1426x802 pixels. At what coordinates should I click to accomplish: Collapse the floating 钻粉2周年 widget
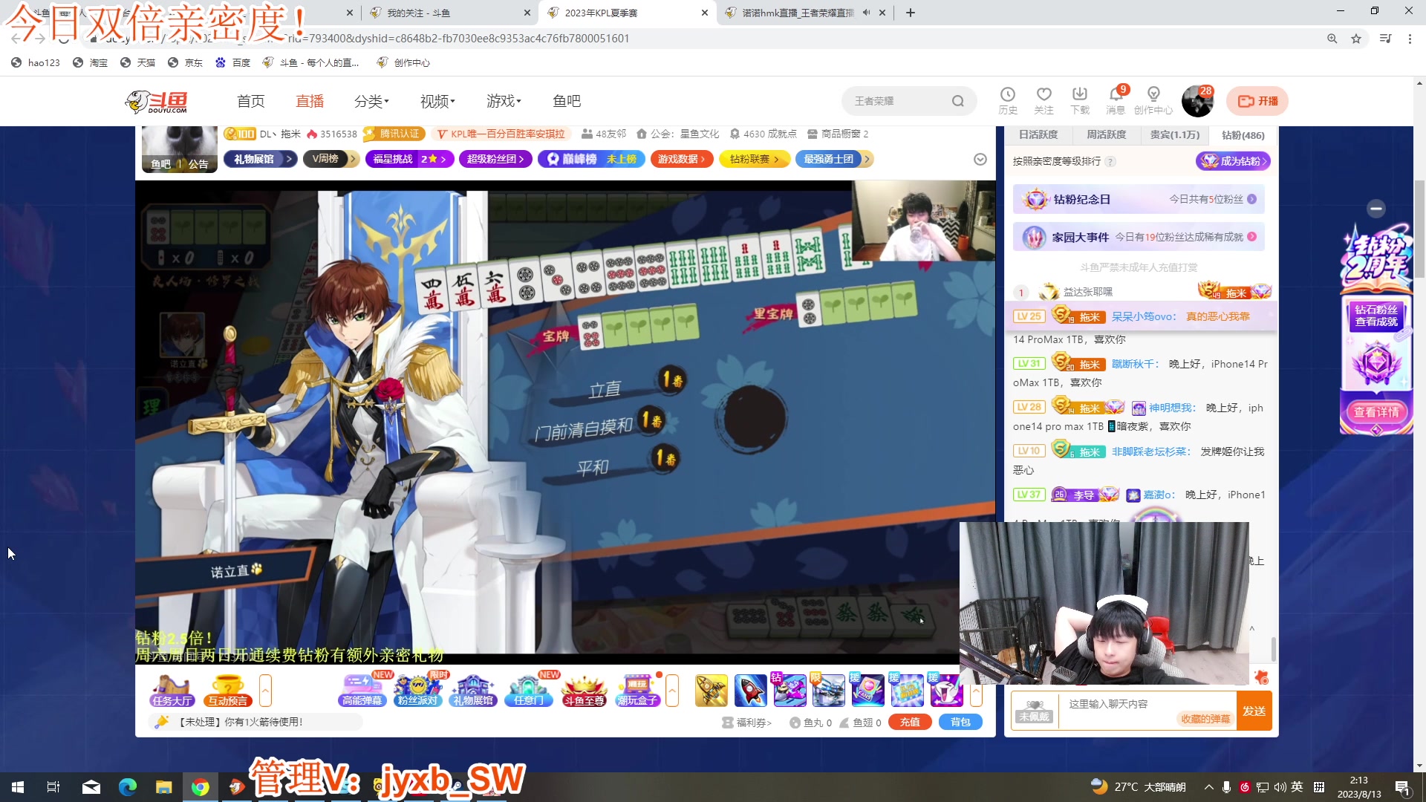[x=1376, y=209]
